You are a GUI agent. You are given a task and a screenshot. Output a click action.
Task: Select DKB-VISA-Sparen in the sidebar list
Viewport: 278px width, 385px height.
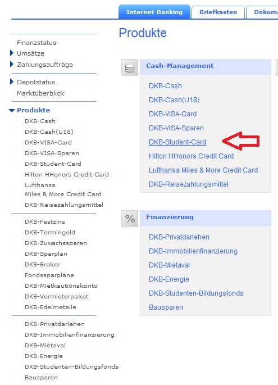(x=52, y=153)
